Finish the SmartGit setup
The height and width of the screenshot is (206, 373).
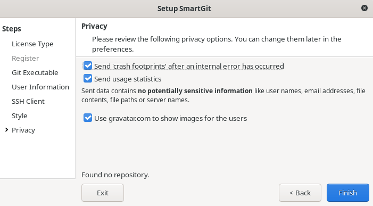click(348, 193)
